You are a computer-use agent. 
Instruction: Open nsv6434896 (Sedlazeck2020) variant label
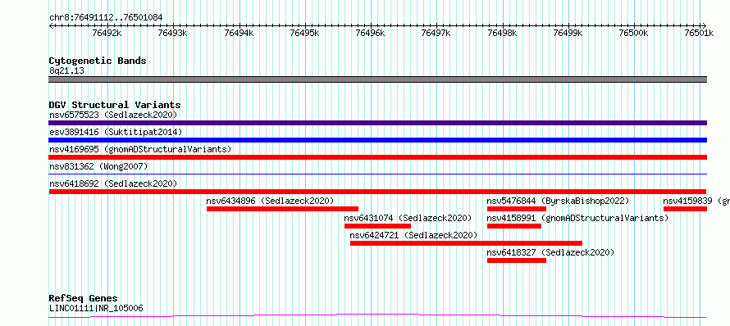[x=270, y=201]
